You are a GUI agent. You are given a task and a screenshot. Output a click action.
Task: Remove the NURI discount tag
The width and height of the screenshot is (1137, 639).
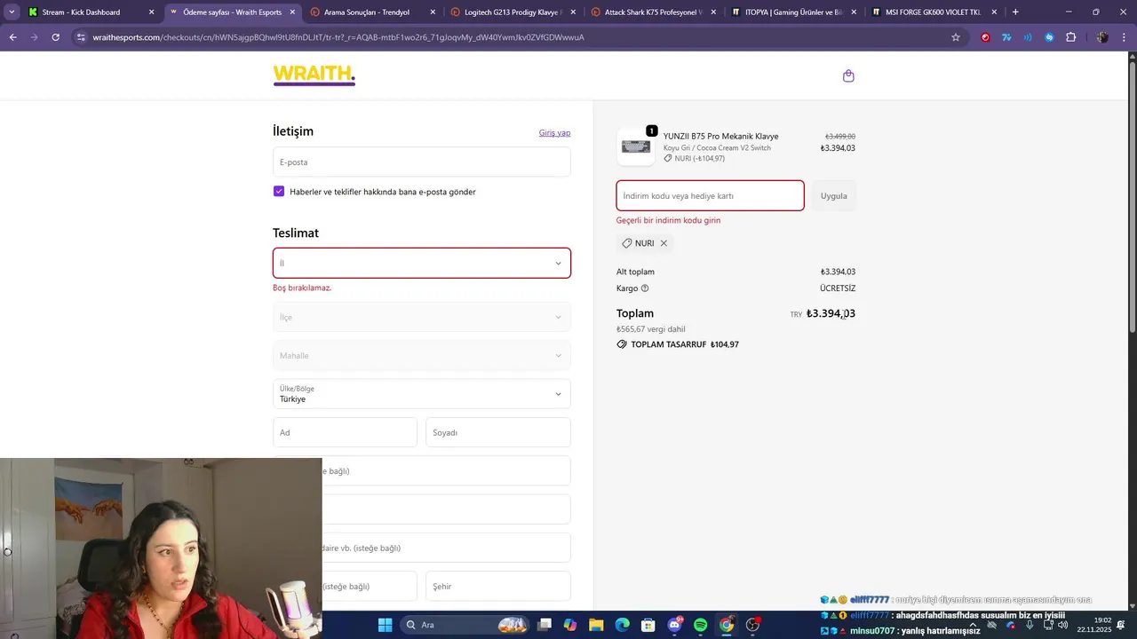click(664, 243)
